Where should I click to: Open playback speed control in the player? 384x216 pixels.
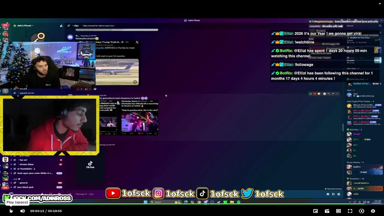click(361, 211)
